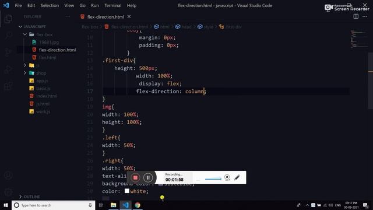The height and width of the screenshot is (210, 373).
Task: Collapse the flex-box folder
Action: pyautogui.click(x=25, y=34)
